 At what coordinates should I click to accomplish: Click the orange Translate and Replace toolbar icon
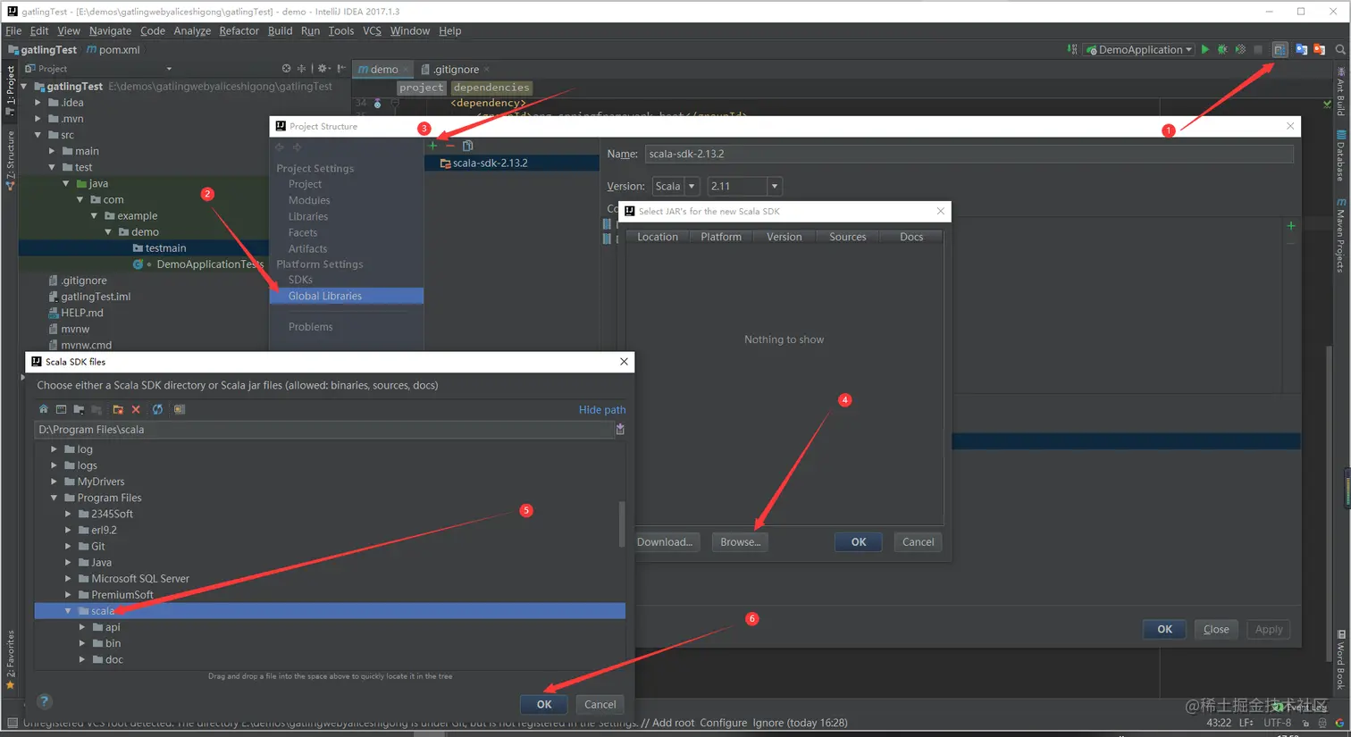click(x=1320, y=50)
